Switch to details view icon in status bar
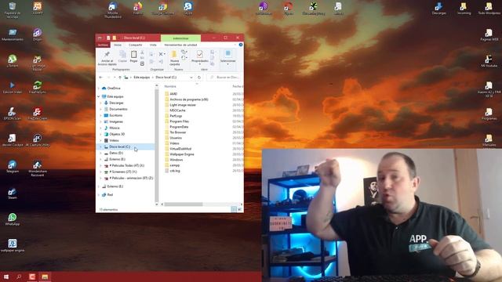 (234, 209)
